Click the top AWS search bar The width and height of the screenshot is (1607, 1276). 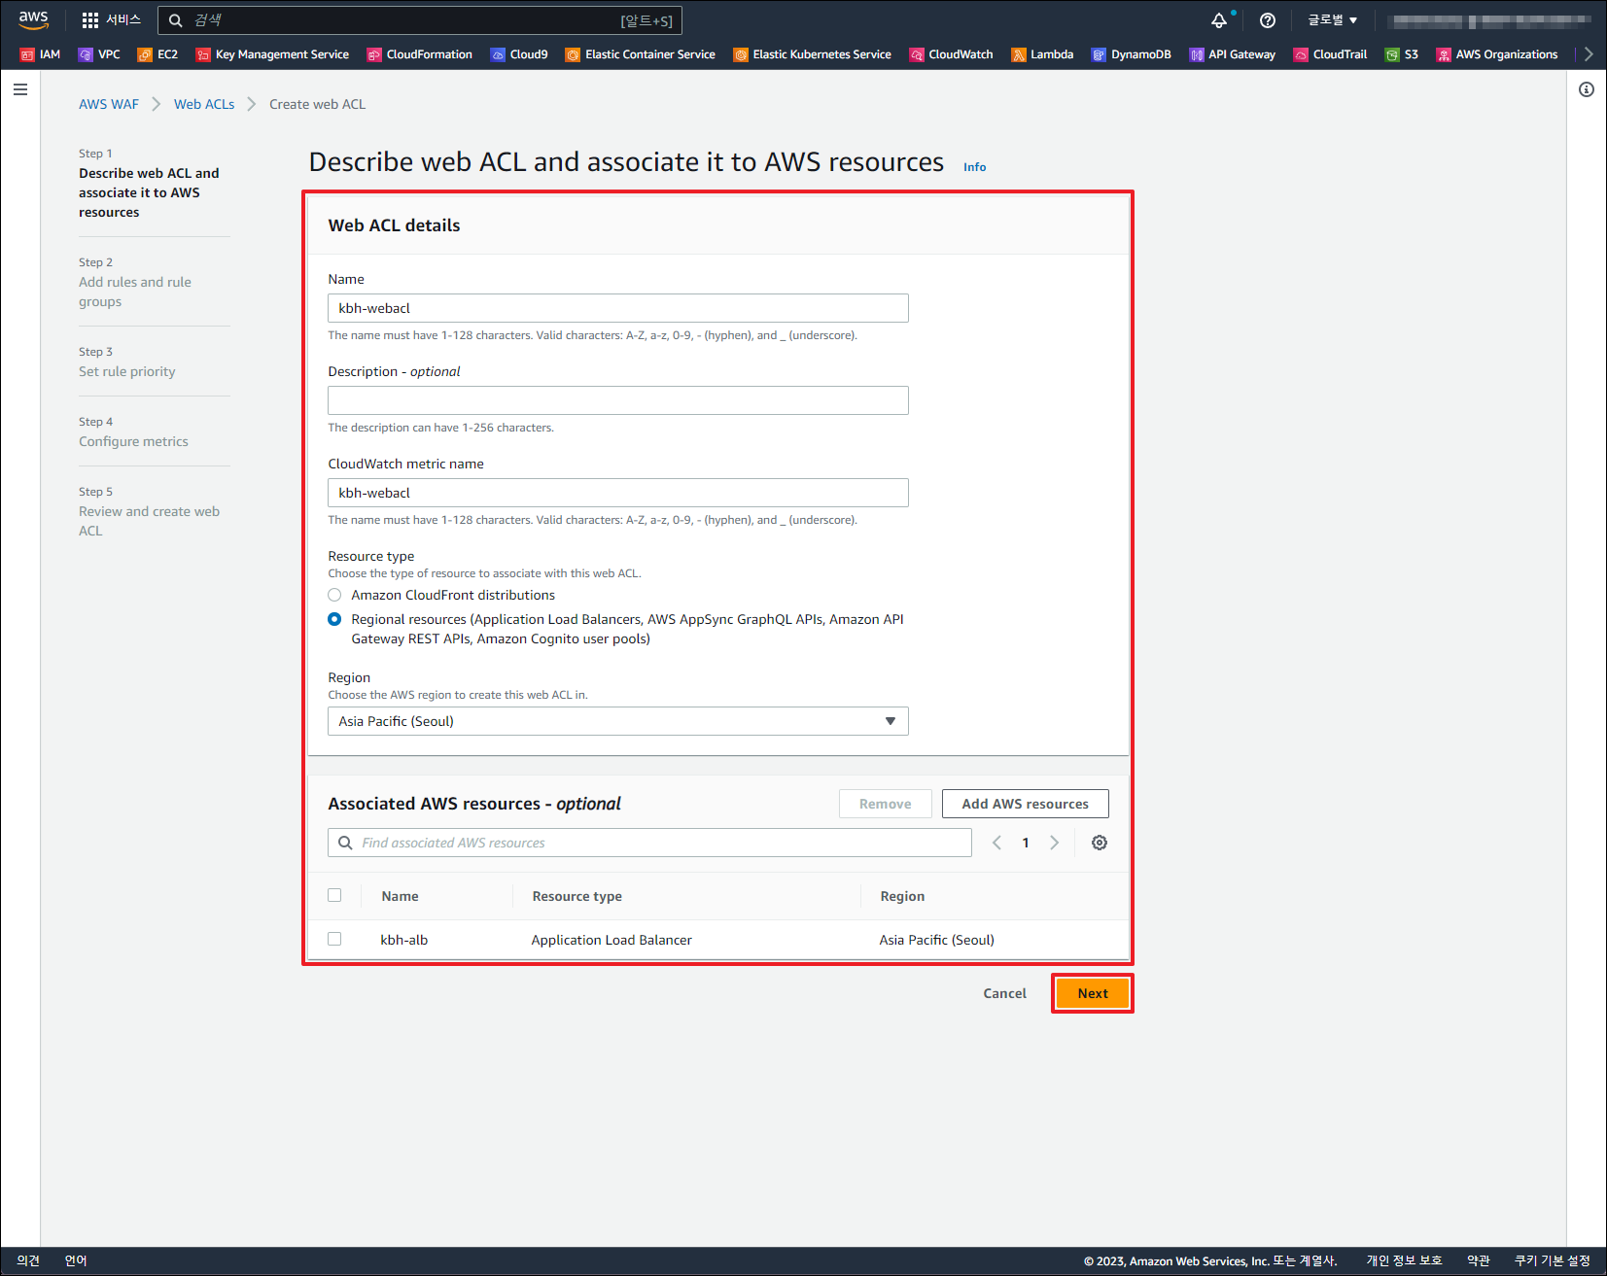[x=420, y=20]
